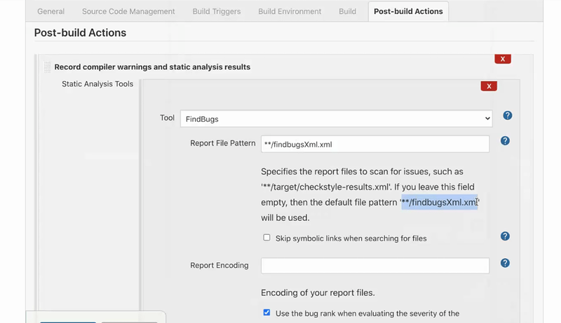Remove the FindBugs static analysis tool entry
Screen dimensions: 561x323
489,86
